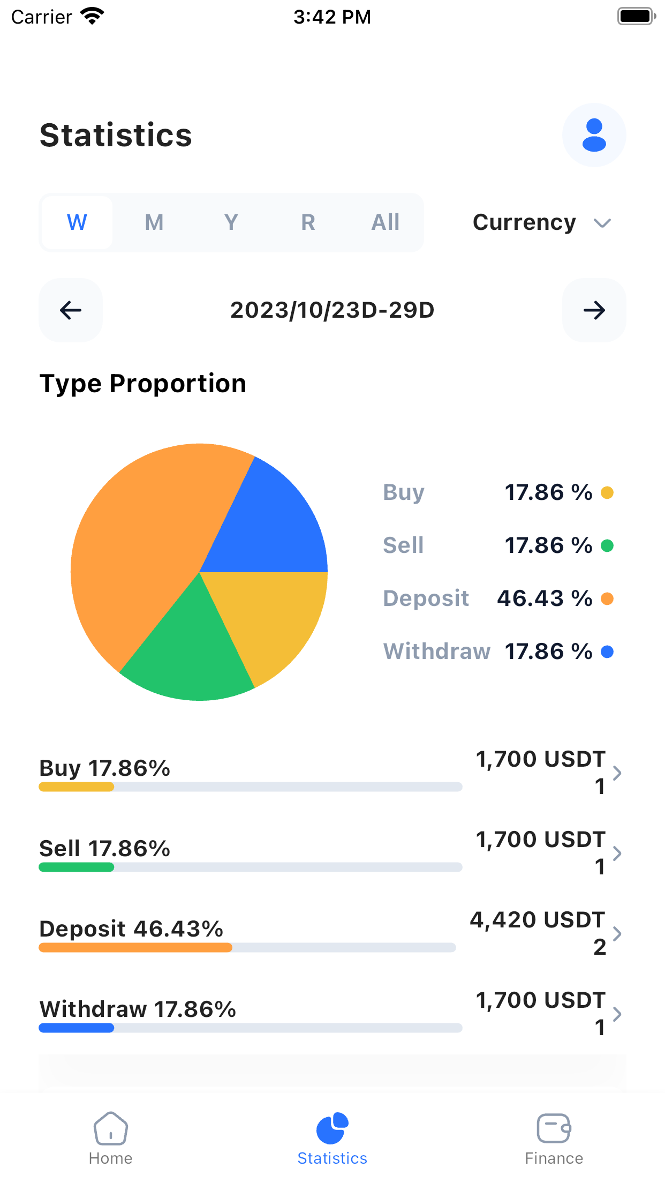Screen dimensions: 665x1183
Task: Switch period to M monthly
Action: click(154, 222)
